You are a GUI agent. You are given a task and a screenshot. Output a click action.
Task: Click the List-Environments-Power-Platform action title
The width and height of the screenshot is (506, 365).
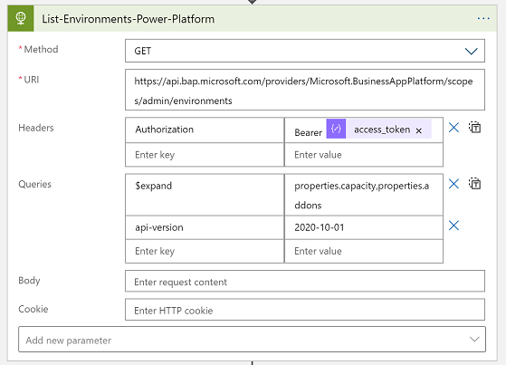coord(129,19)
